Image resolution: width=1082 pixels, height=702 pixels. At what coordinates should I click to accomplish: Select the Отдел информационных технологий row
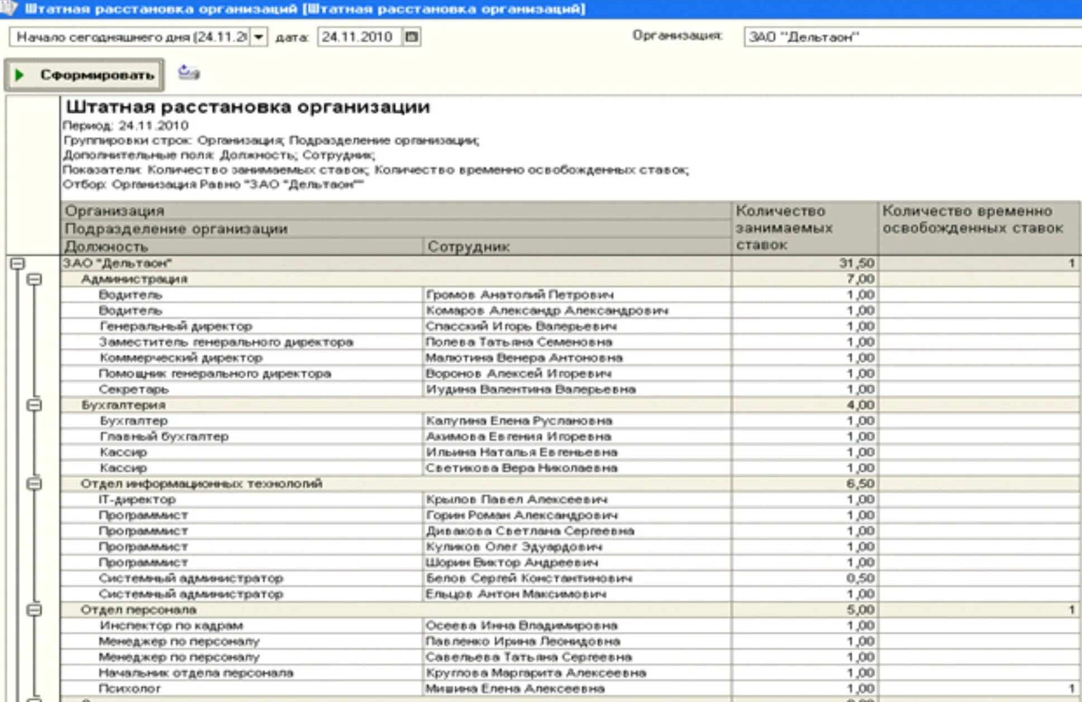570,483
